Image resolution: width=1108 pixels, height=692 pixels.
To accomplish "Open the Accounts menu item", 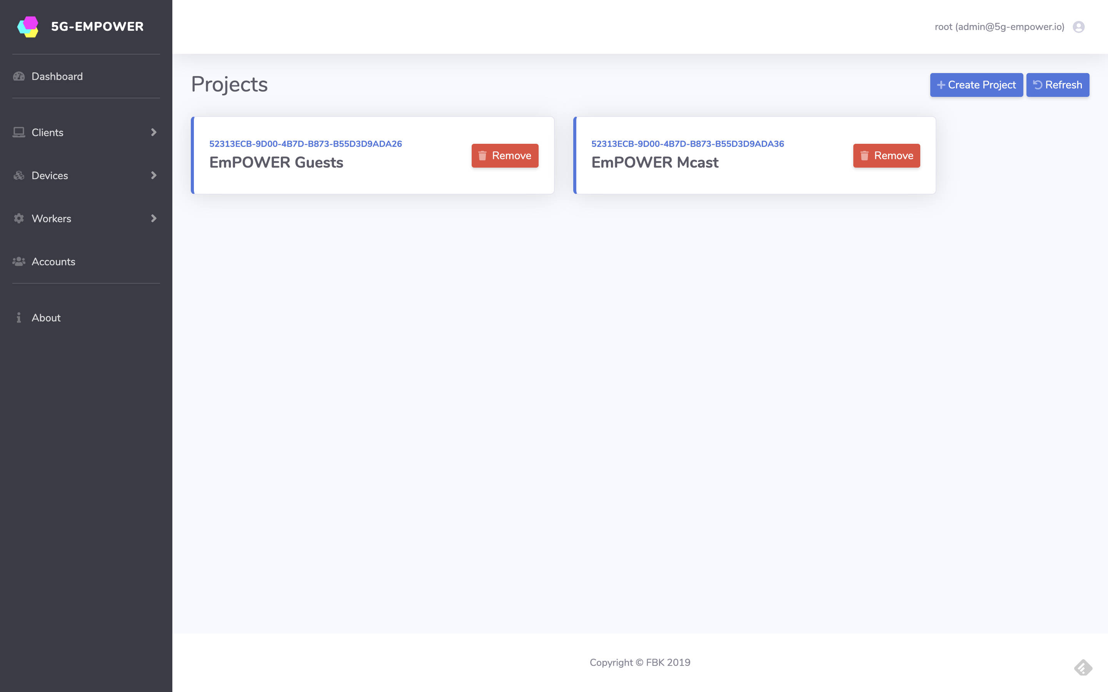I will 53,261.
